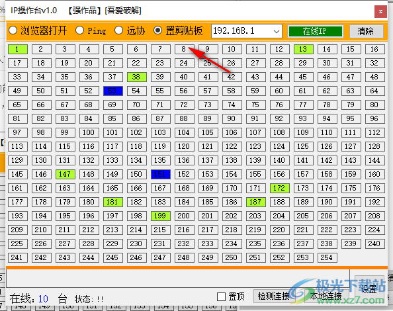
Task: Click the 状态: !! status text
Action: click(89, 299)
